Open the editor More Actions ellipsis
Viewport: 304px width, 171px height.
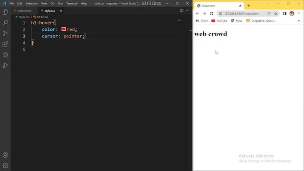[187, 10]
